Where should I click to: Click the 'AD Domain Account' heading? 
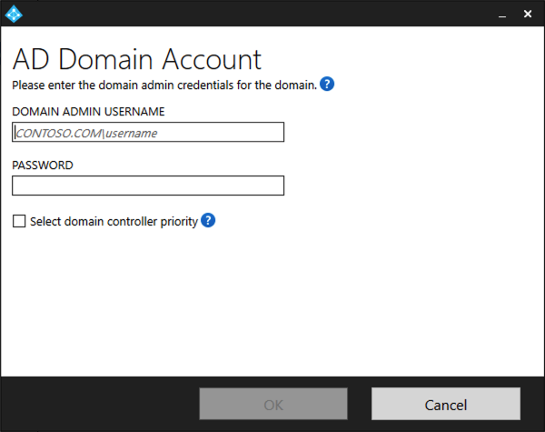pos(136,59)
